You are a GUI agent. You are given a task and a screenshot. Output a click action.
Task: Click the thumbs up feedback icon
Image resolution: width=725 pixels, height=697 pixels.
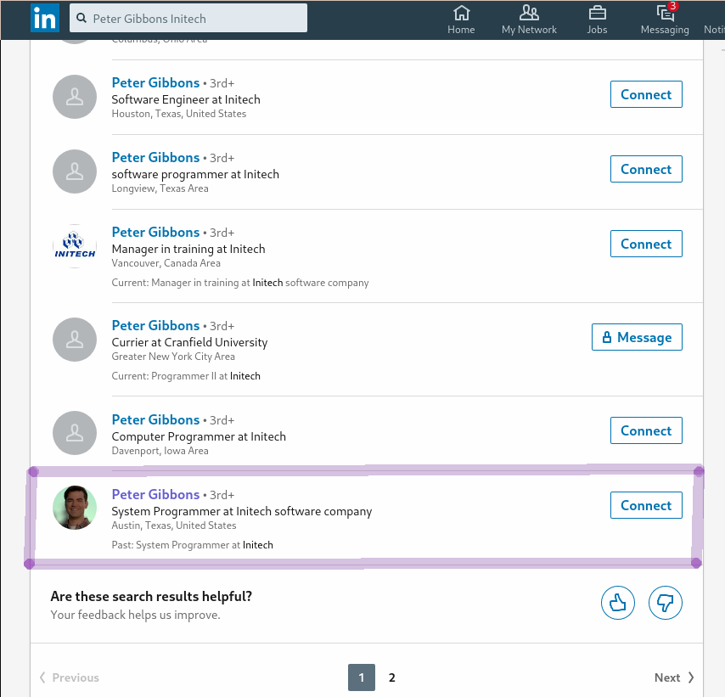[618, 602]
